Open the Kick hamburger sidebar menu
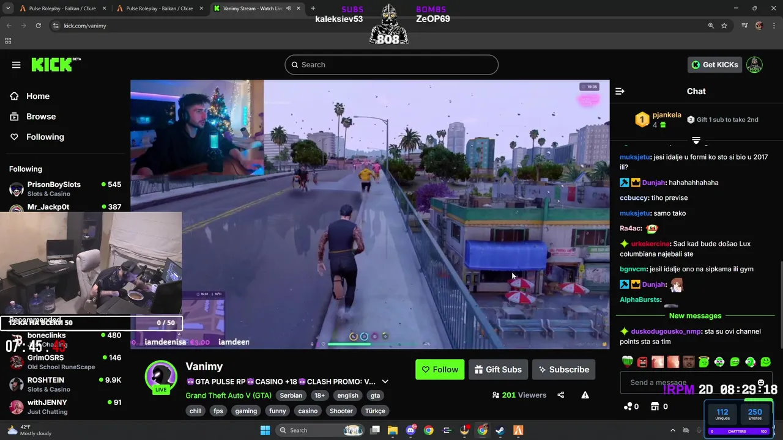The width and height of the screenshot is (783, 440). pyautogui.click(x=17, y=65)
